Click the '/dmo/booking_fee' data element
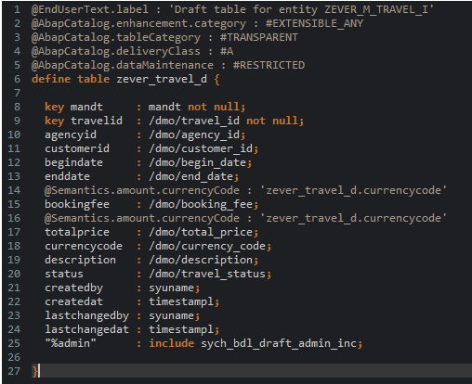472x384 pixels. [x=201, y=204]
